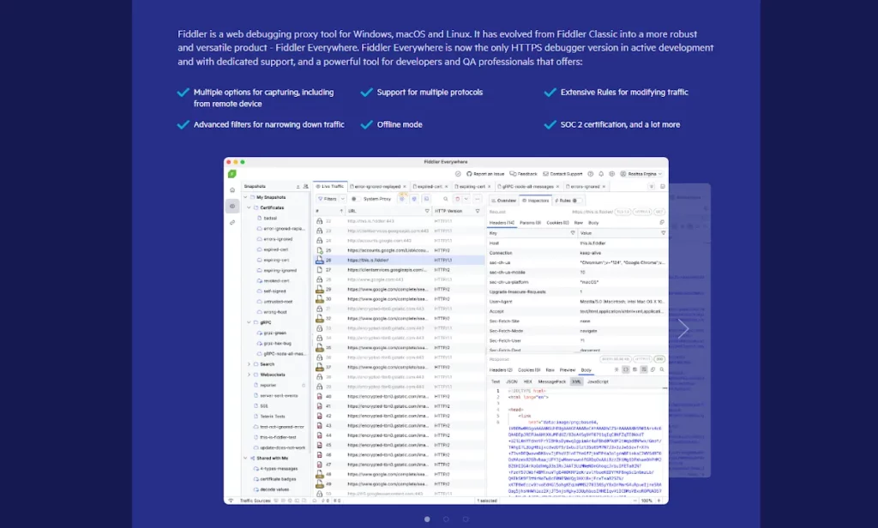Click the circle check icon by Report an Issue
The image size is (878, 528).
[x=458, y=174]
